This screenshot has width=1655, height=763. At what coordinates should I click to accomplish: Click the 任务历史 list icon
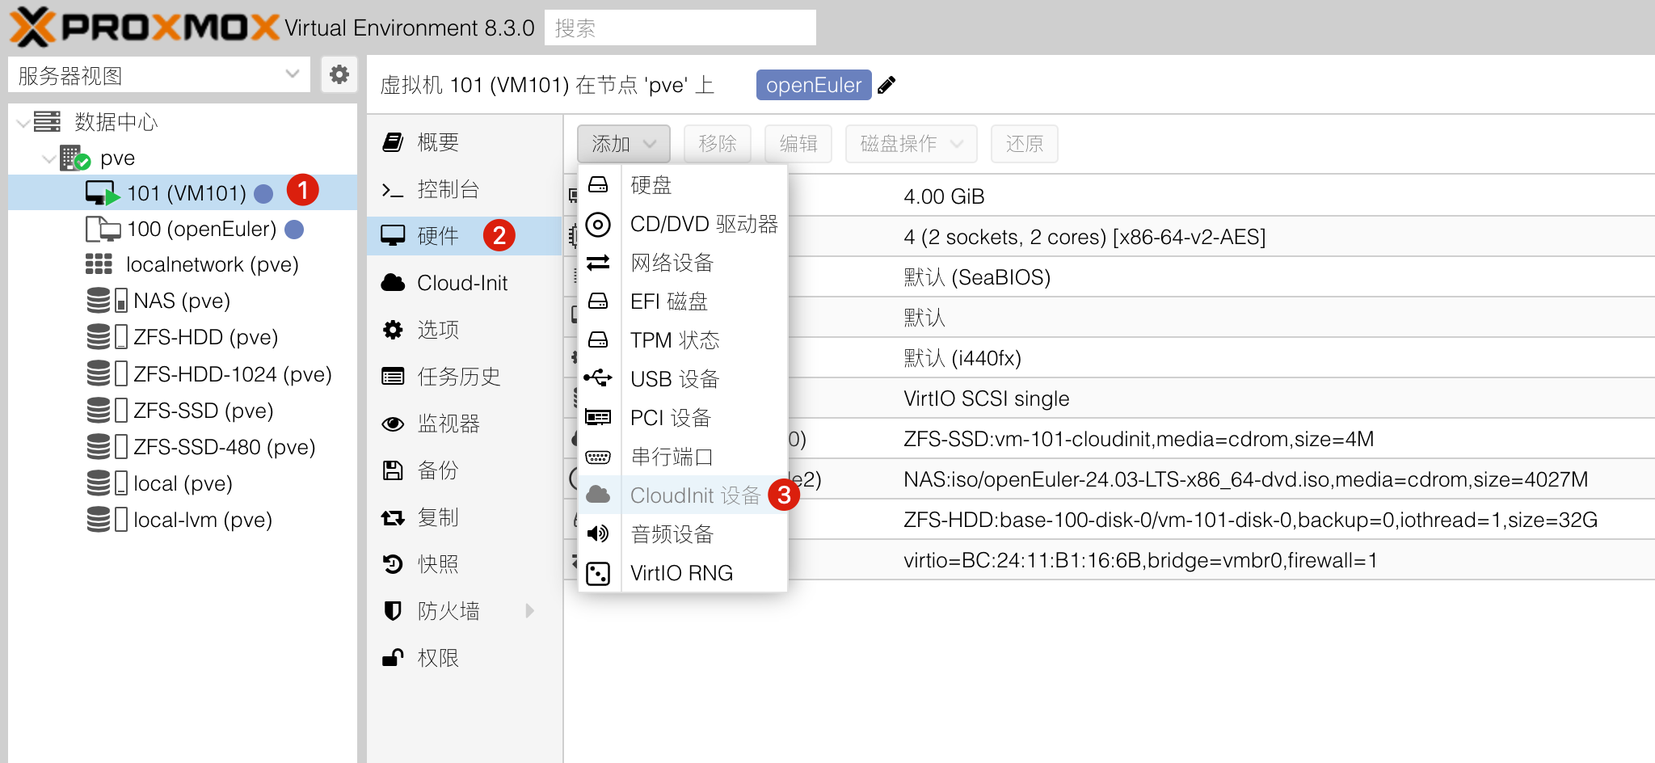tap(393, 377)
